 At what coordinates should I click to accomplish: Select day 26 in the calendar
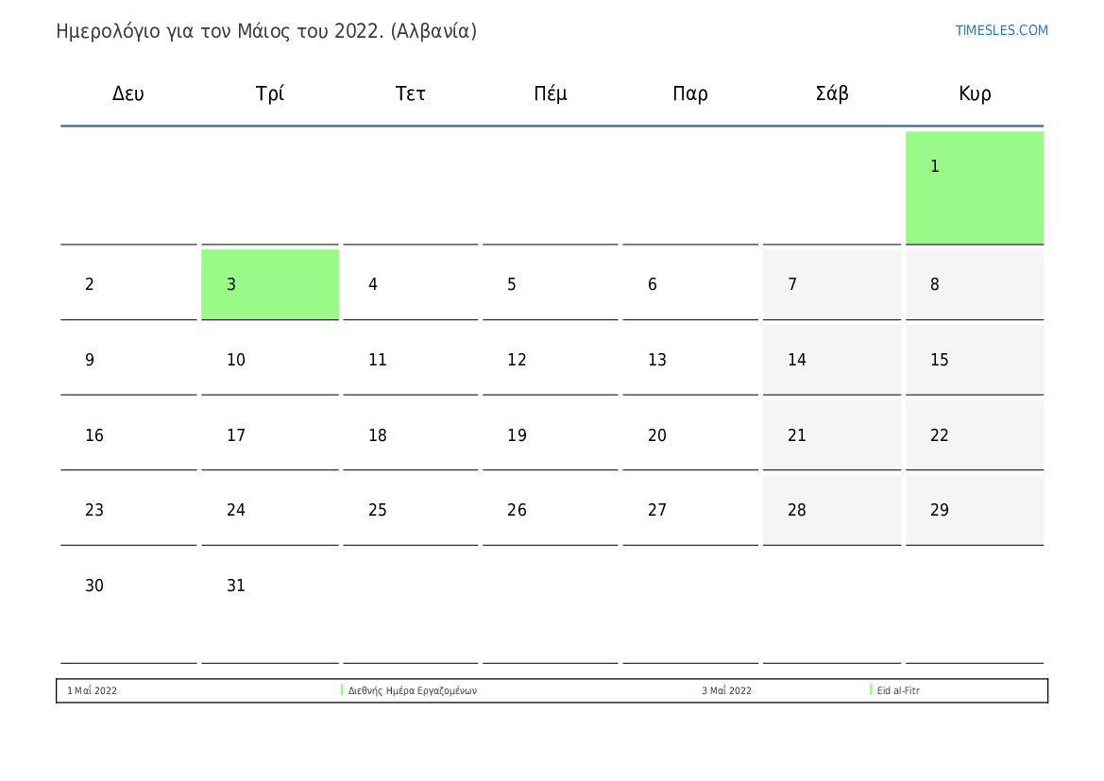click(550, 510)
